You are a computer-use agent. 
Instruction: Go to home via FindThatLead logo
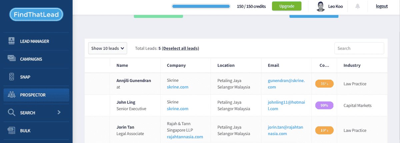pyautogui.click(x=36, y=15)
